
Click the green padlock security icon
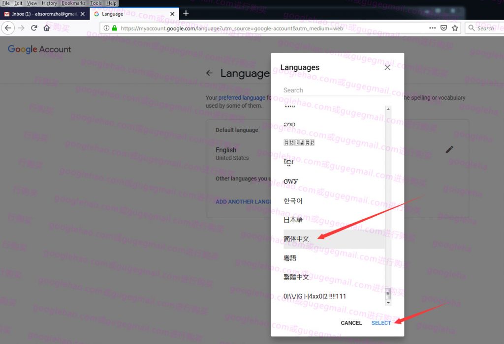pos(114,28)
